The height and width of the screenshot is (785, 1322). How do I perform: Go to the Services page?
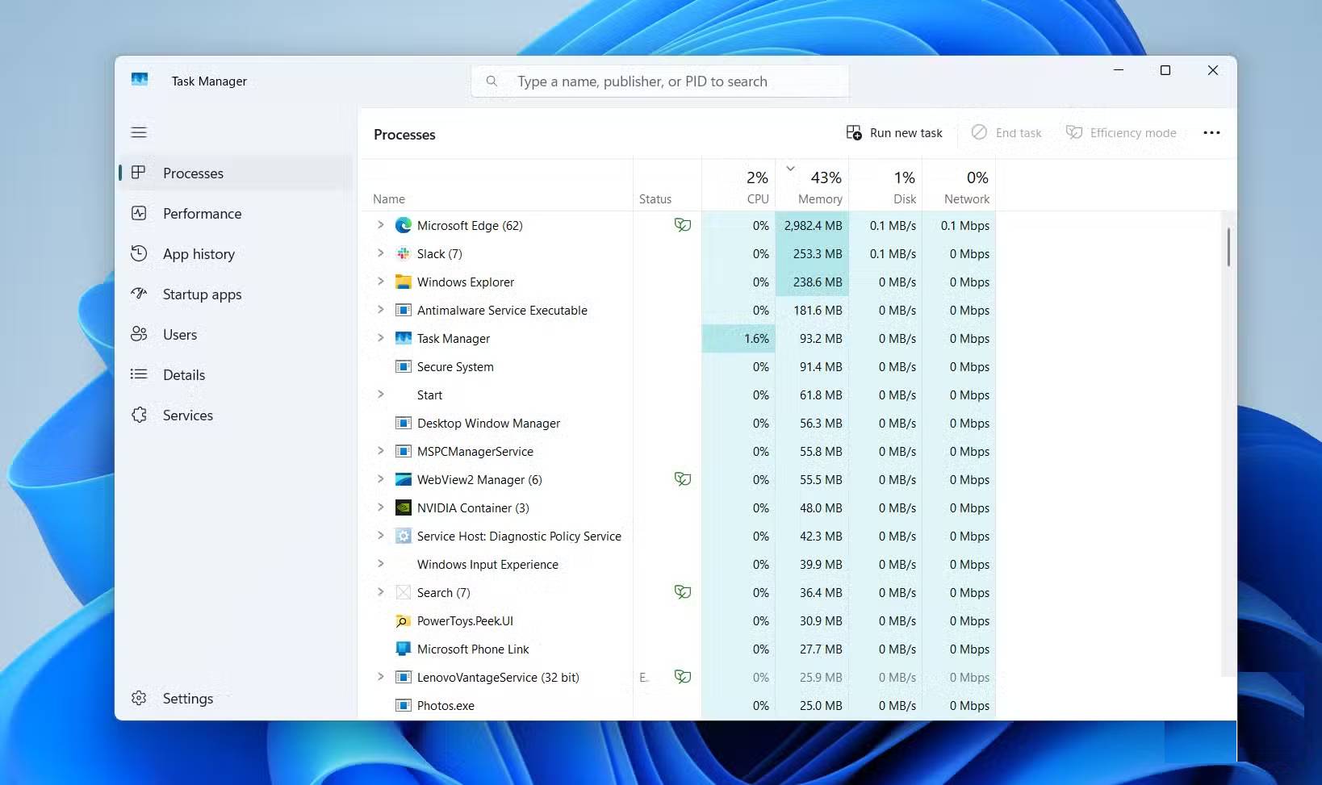pyautogui.click(x=187, y=415)
